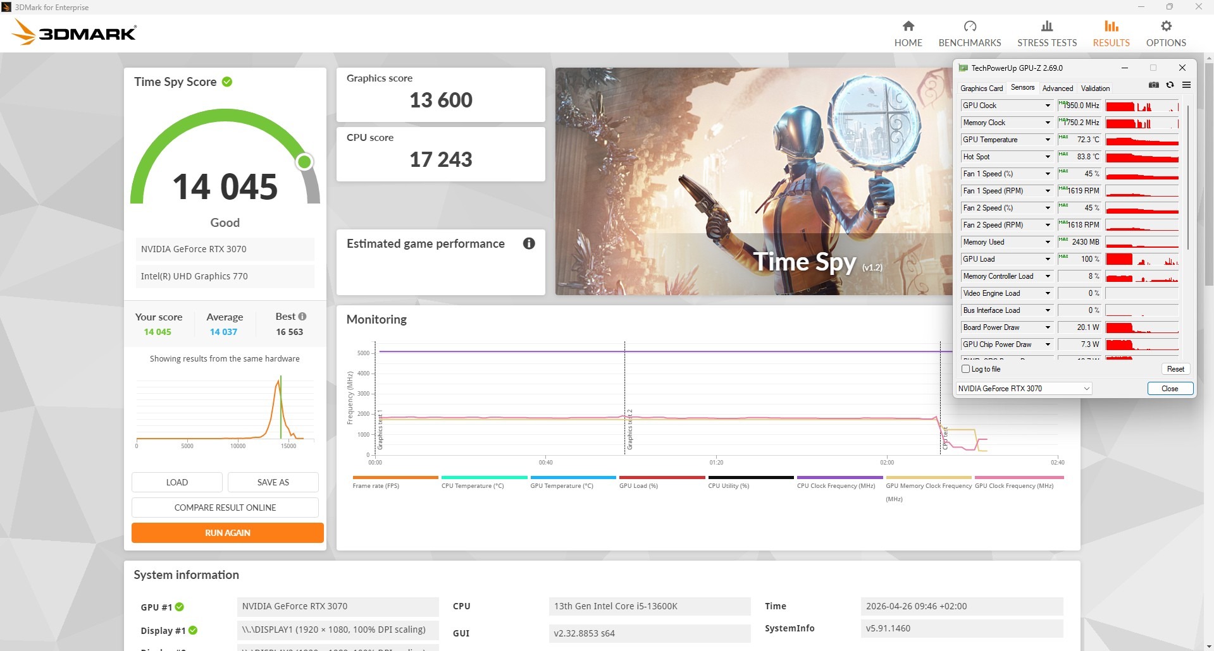This screenshot has width=1214, height=651.
Task: Open the Estimated game performance info icon
Action: click(x=529, y=243)
